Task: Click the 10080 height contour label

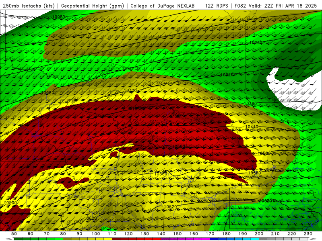Action: 59,17
